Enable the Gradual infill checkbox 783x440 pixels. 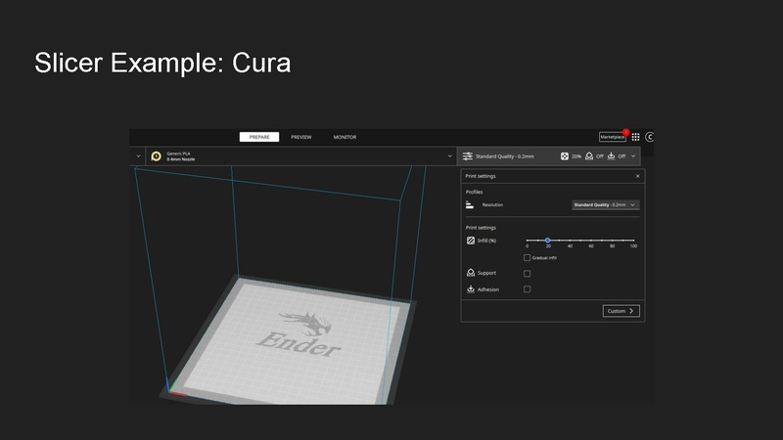click(x=527, y=258)
